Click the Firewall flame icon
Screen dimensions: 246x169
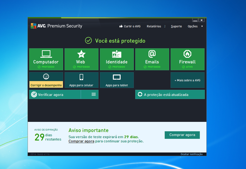[x=187, y=54]
